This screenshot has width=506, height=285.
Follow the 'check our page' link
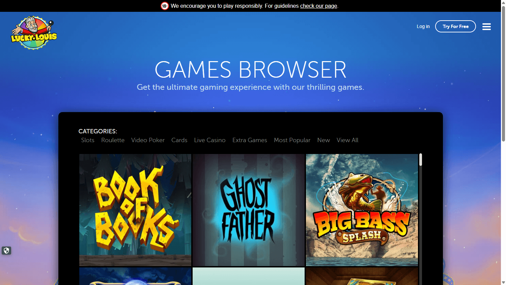tap(318, 6)
